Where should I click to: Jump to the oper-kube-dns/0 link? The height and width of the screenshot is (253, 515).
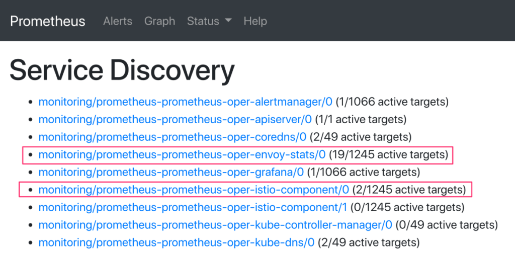(177, 242)
